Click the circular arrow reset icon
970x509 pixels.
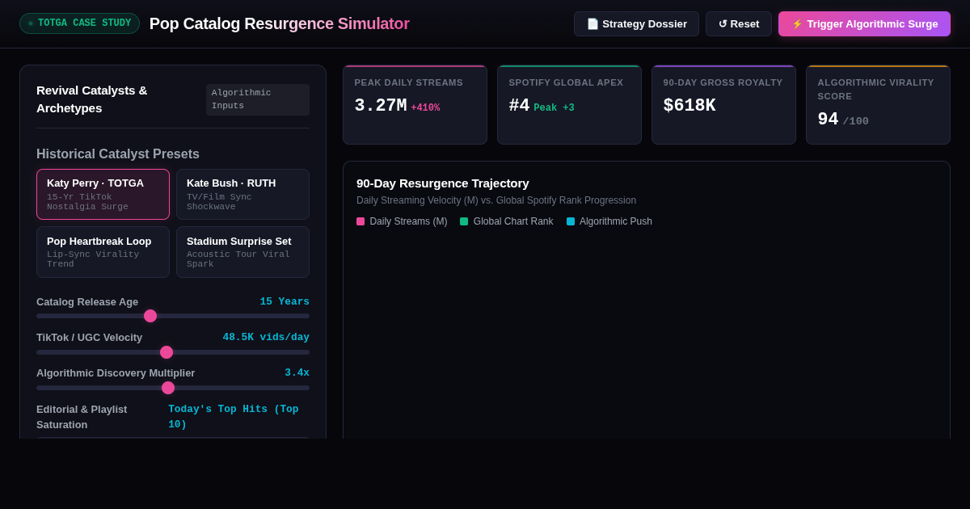tap(723, 23)
